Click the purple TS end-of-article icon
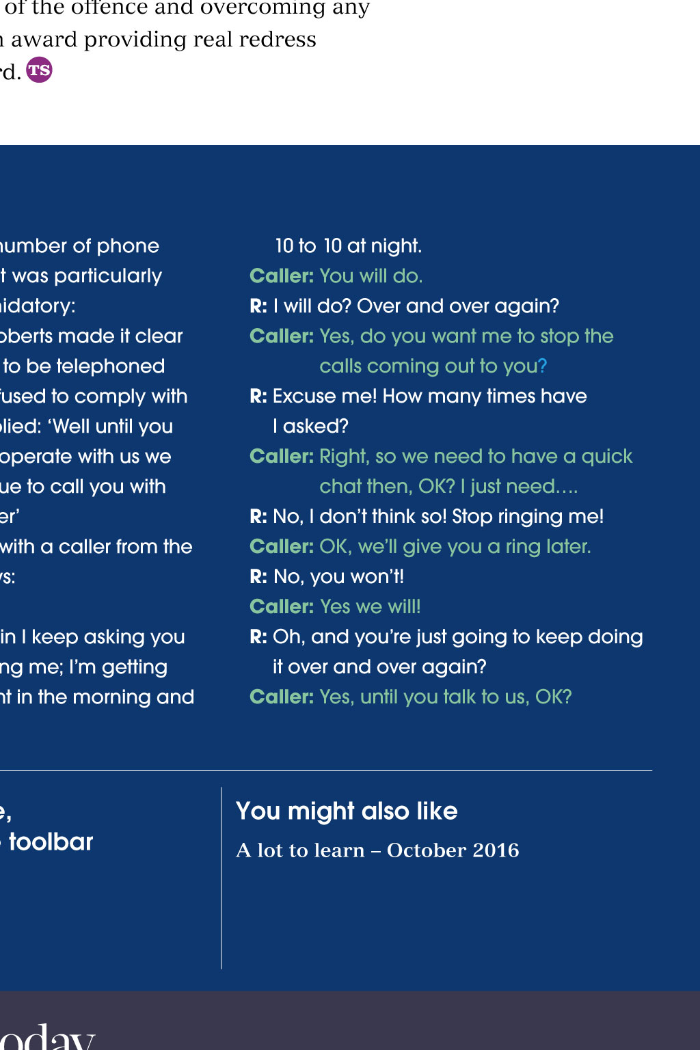700x1050 pixels. pyautogui.click(x=39, y=70)
